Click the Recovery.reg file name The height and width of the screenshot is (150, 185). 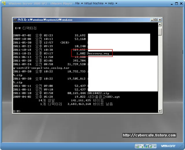click(98, 54)
